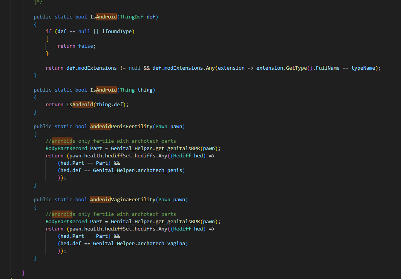Click the closing '}*/' comment terminator
This screenshot has width=401, height=279.
point(38,2)
